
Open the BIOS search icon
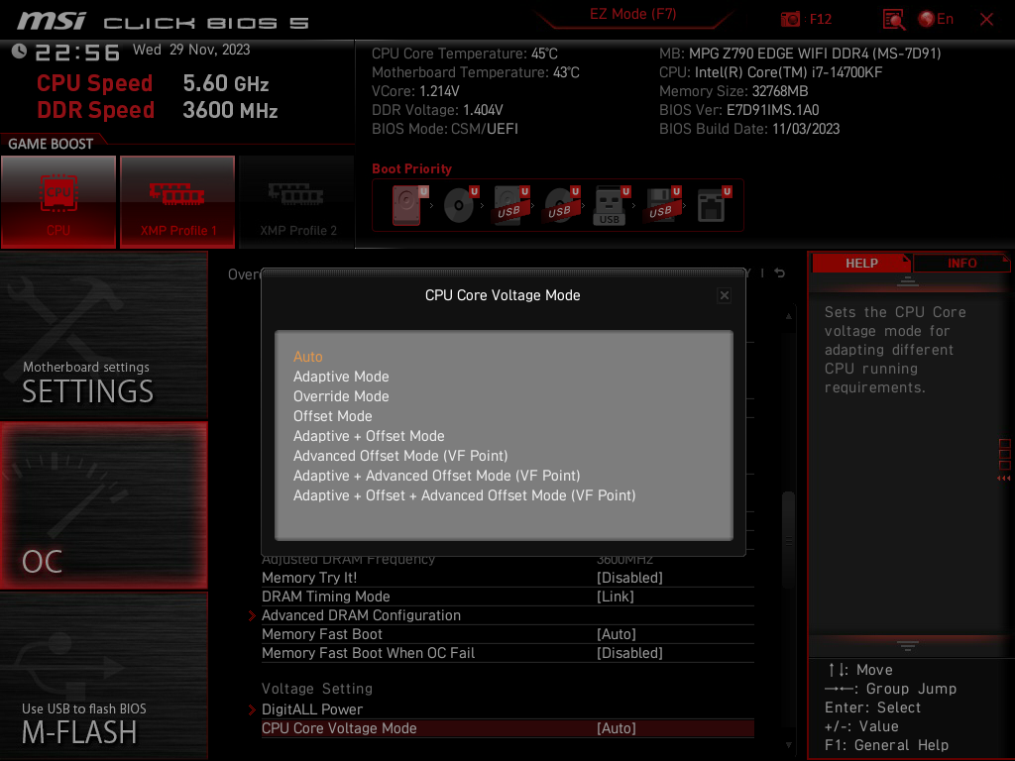click(893, 20)
